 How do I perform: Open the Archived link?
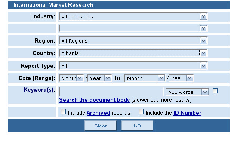point(98,113)
